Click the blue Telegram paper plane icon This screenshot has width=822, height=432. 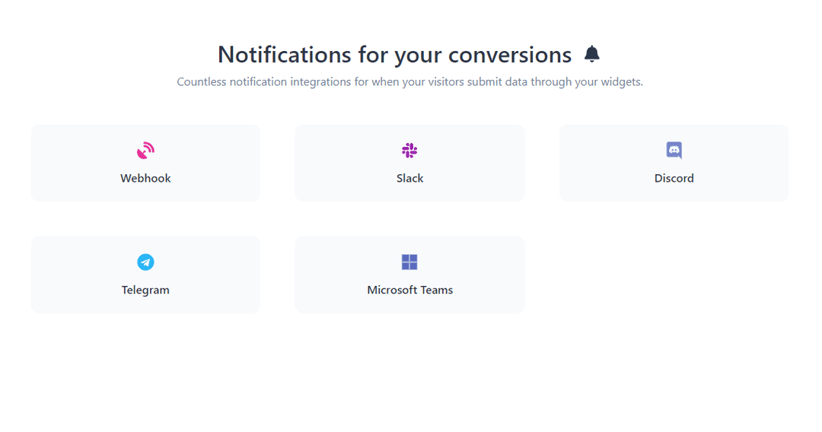tap(145, 262)
